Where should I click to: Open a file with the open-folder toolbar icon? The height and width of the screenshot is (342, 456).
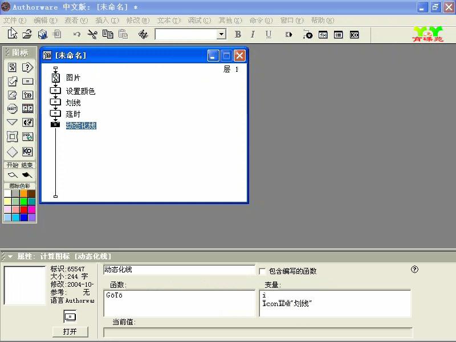click(27, 34)
